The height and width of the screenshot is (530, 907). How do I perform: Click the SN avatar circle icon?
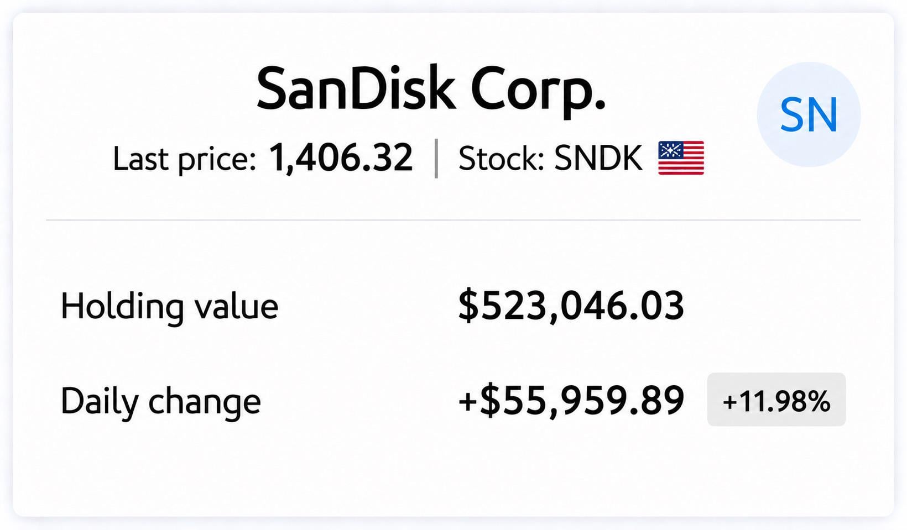coord(809,114)
